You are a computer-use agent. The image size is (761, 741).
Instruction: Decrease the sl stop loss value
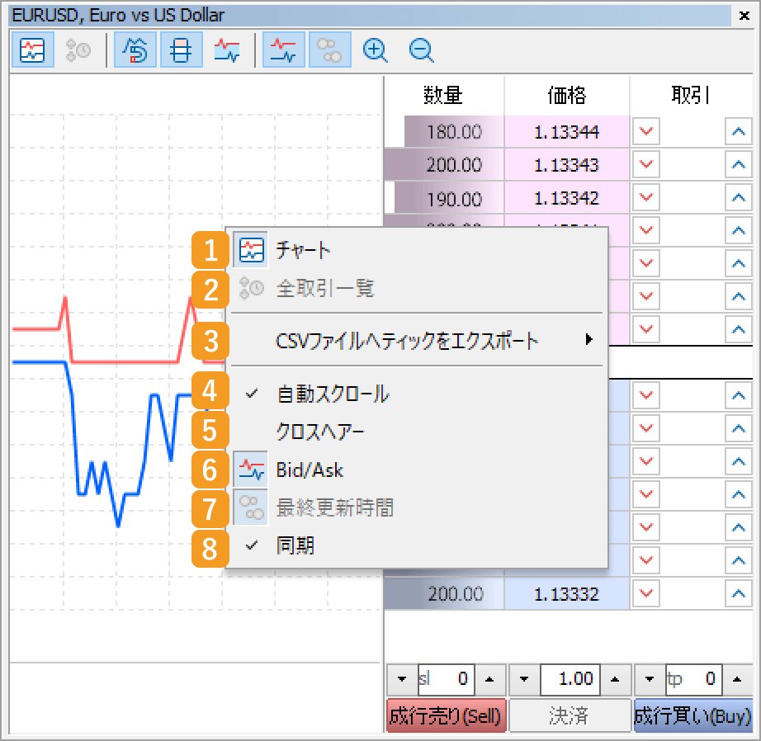[x=402, y=679]
